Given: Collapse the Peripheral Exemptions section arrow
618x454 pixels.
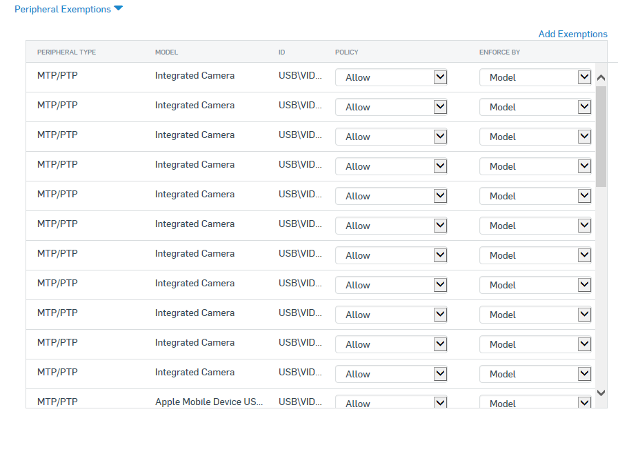Looking at the screenshot, I should (x=118, y=8).
